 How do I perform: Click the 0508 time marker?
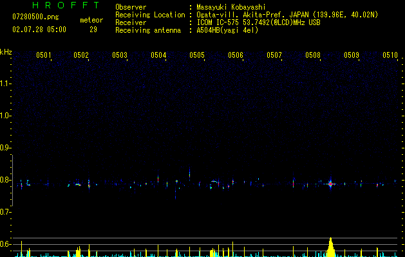coord(313,55)
